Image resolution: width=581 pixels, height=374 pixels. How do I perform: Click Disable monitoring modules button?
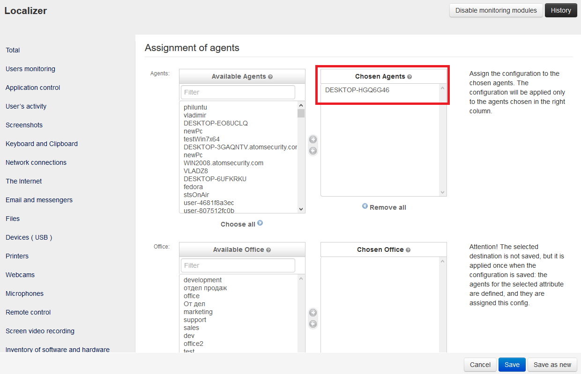[x=496, y=10]
